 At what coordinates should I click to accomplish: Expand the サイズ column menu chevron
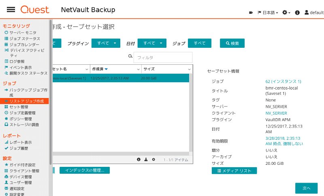click(x=190, y=69)
